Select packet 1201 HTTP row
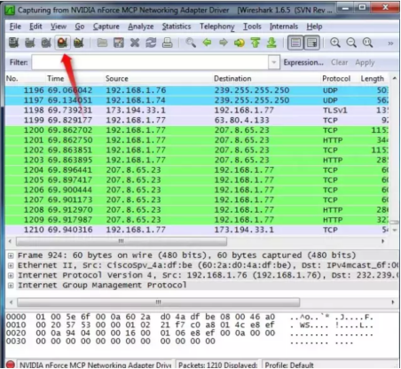Screen dimensions: 401x369 [197, 140]
